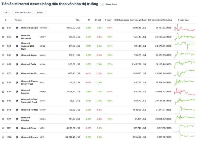This screenshot has width=197, height=143.
Task: Click the Mirrored Tesla coin logo
Action: pos(17,64)
